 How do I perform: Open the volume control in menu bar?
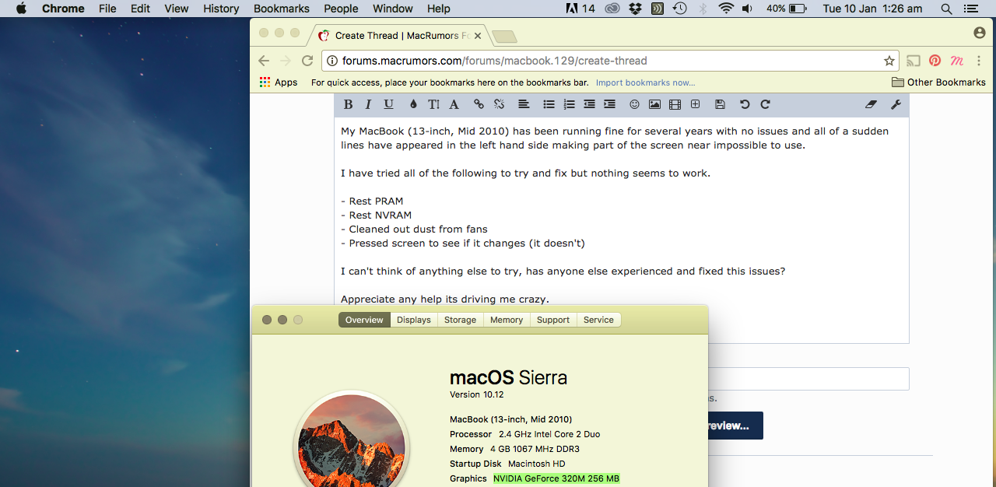click(748, 9)
